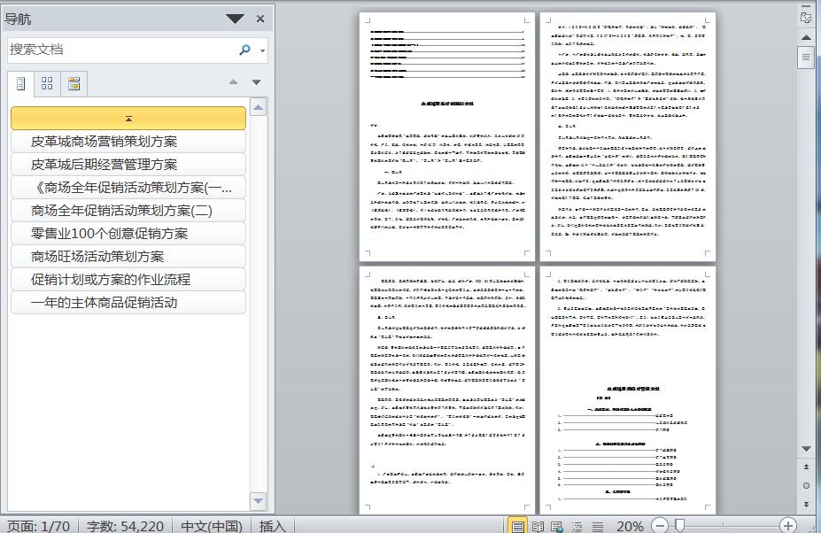Viewport: 821px width, 533px height.
Task: Click the 20% zoom level button
Action: pyautogui.click(x=630, y=526)
